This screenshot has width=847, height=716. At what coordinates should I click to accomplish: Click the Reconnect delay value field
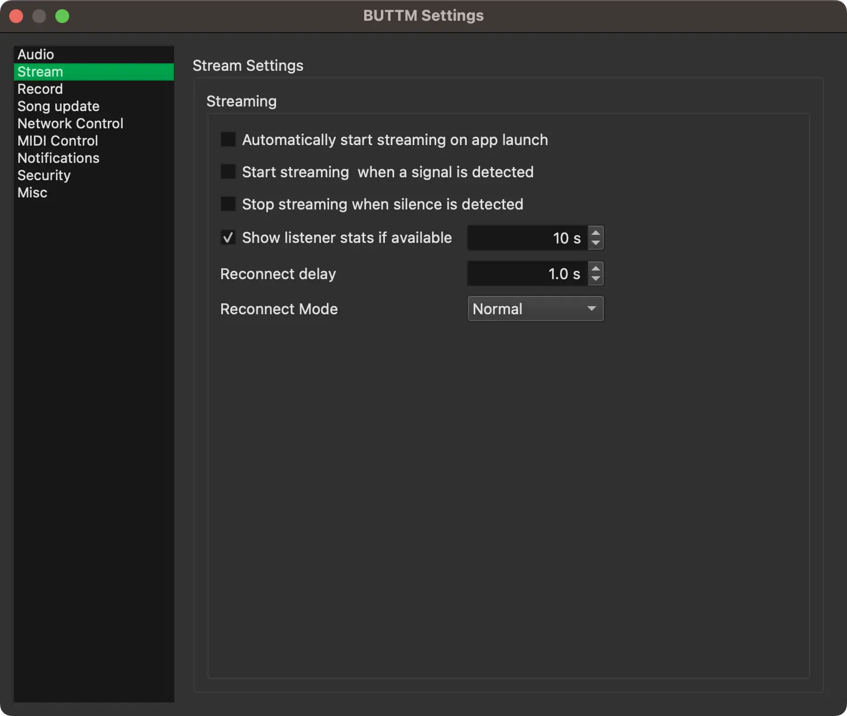coord(527,274)
